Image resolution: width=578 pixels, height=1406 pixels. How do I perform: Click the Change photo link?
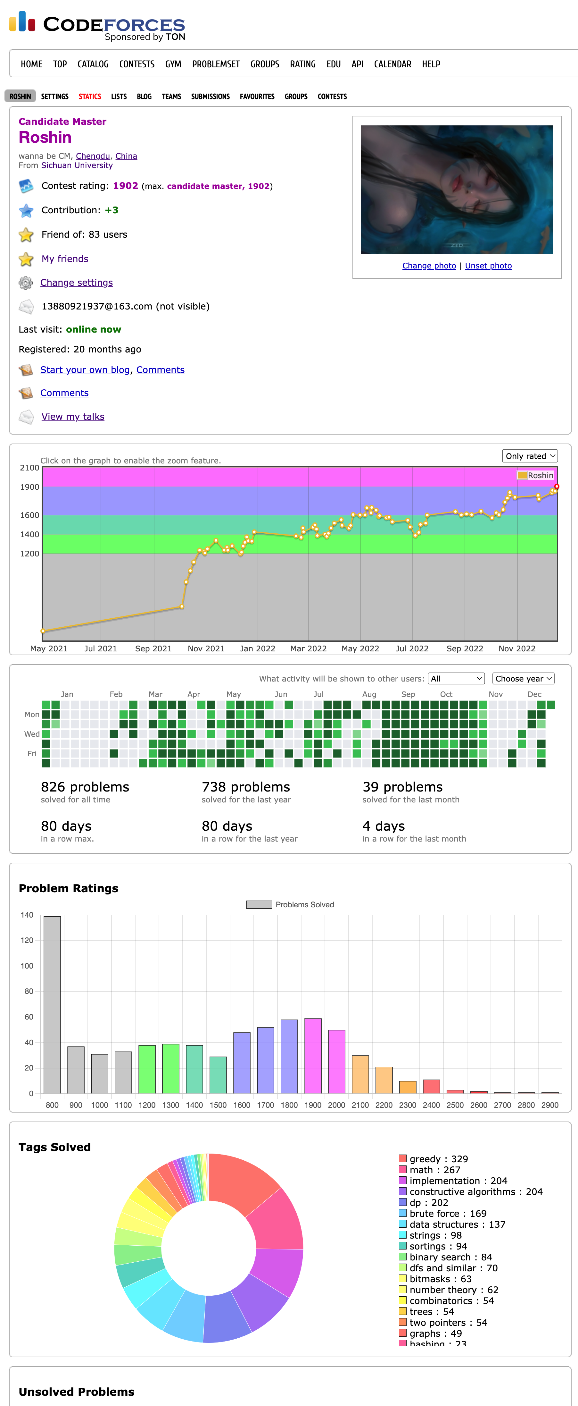(x=429, y=266)
